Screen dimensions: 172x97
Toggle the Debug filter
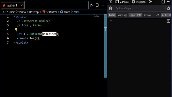coord(147,15)
